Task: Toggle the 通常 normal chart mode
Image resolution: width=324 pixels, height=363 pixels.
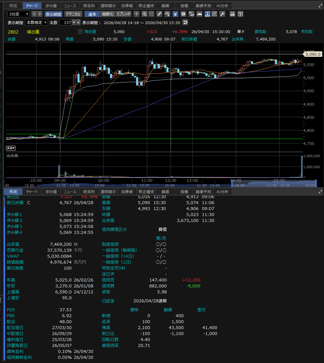Action: (x=92, y=14)
